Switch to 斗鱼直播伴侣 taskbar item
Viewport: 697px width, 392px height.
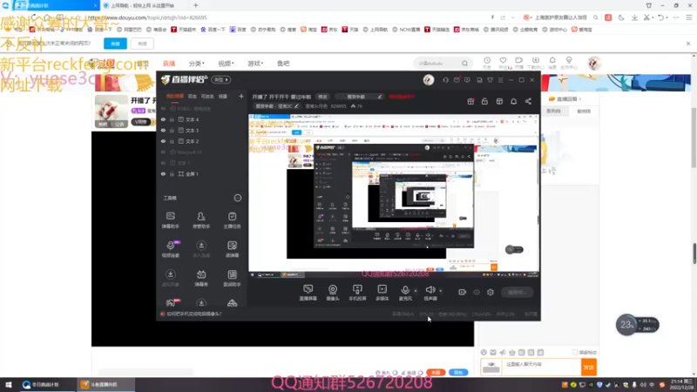coord(105,385)
